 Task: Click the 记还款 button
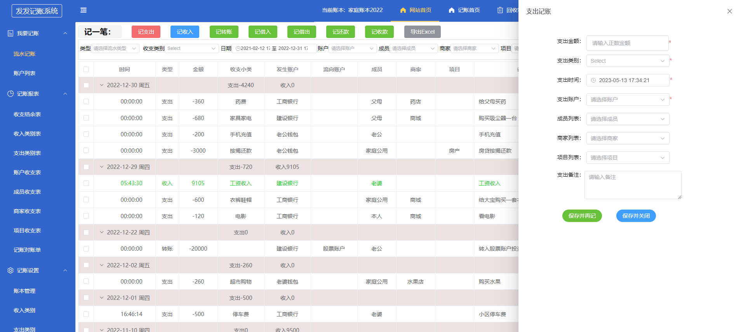tap(341, 32)
